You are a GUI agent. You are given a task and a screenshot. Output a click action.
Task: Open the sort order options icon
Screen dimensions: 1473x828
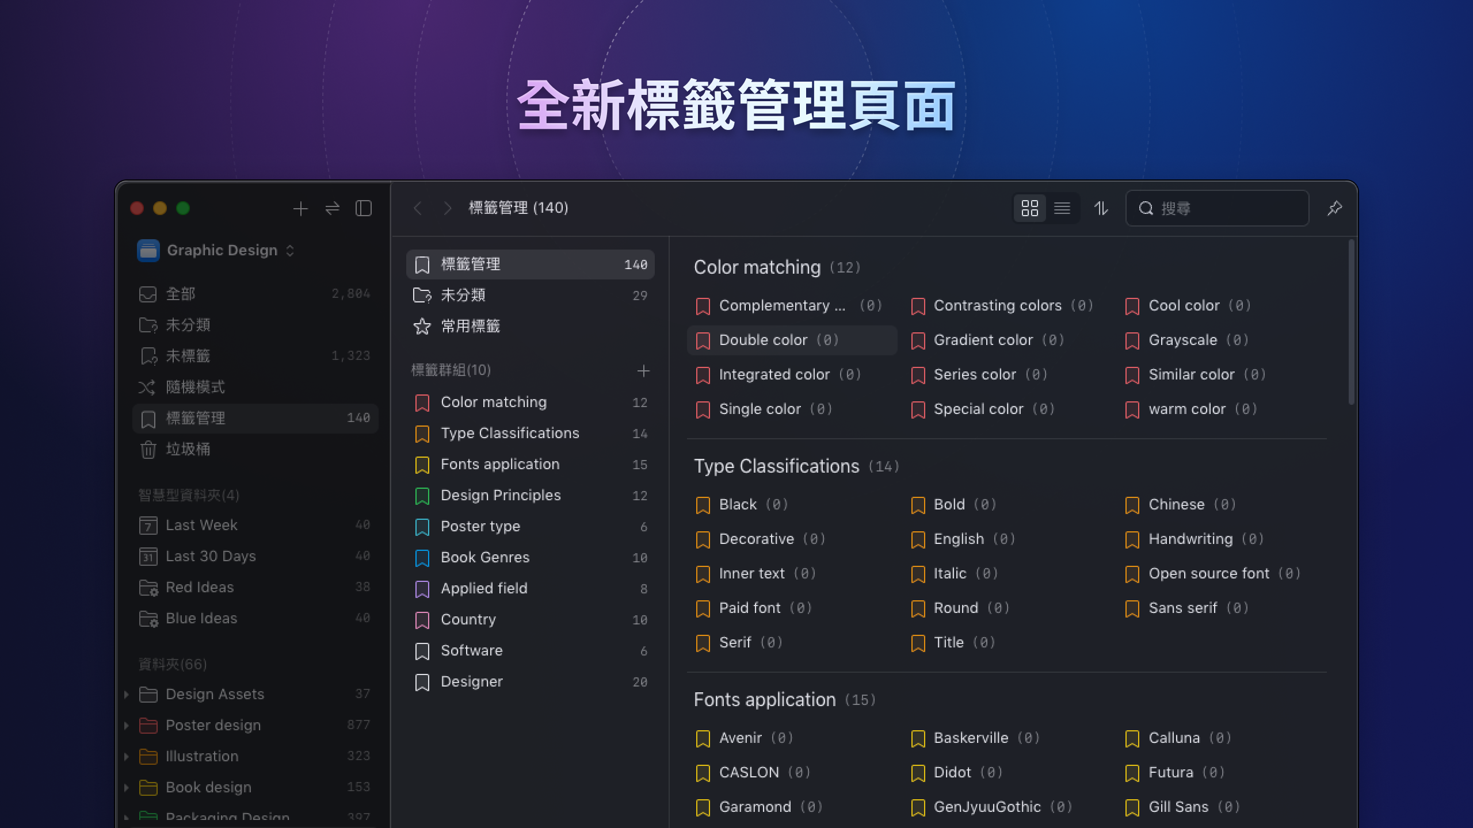pyautogui.click(x=1101, y=208)
